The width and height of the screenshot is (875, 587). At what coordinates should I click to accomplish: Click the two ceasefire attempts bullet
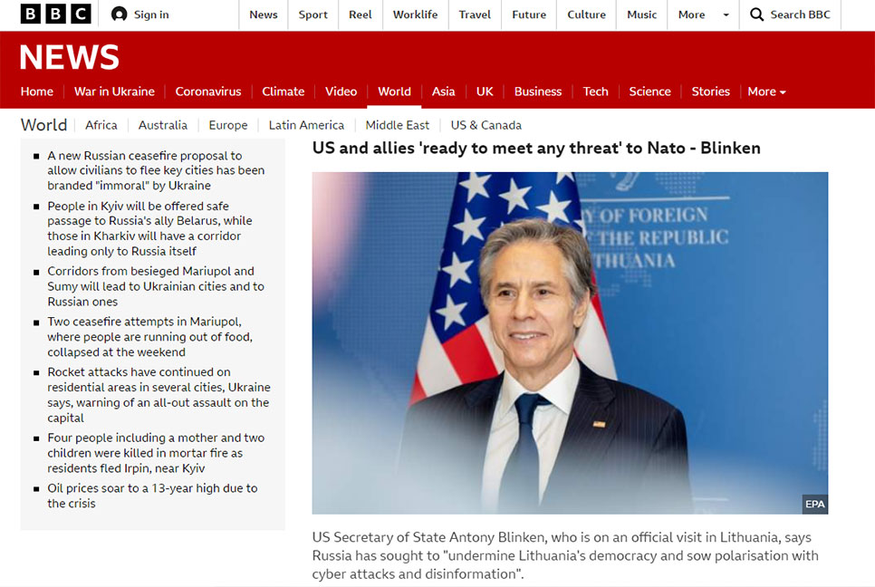pos(149,336)
